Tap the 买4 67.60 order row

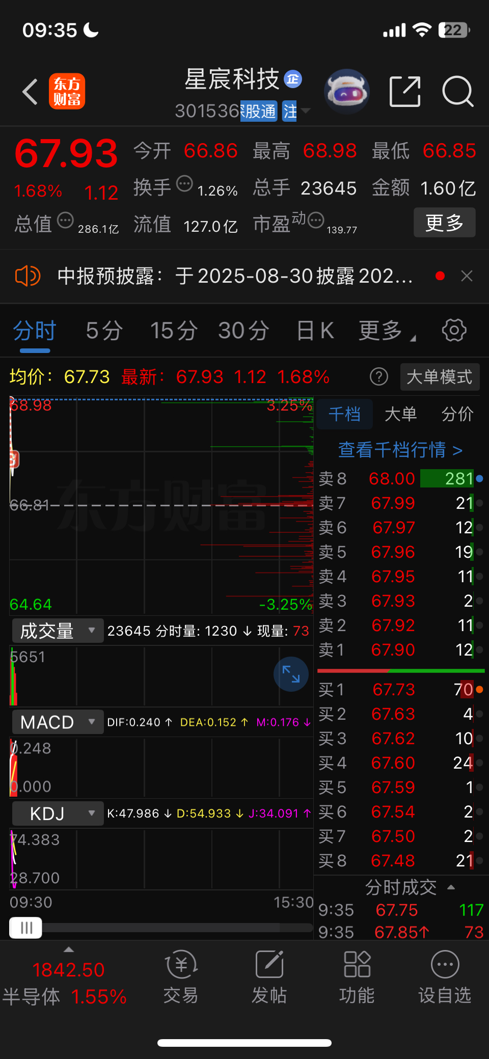(x=400, y=763)
